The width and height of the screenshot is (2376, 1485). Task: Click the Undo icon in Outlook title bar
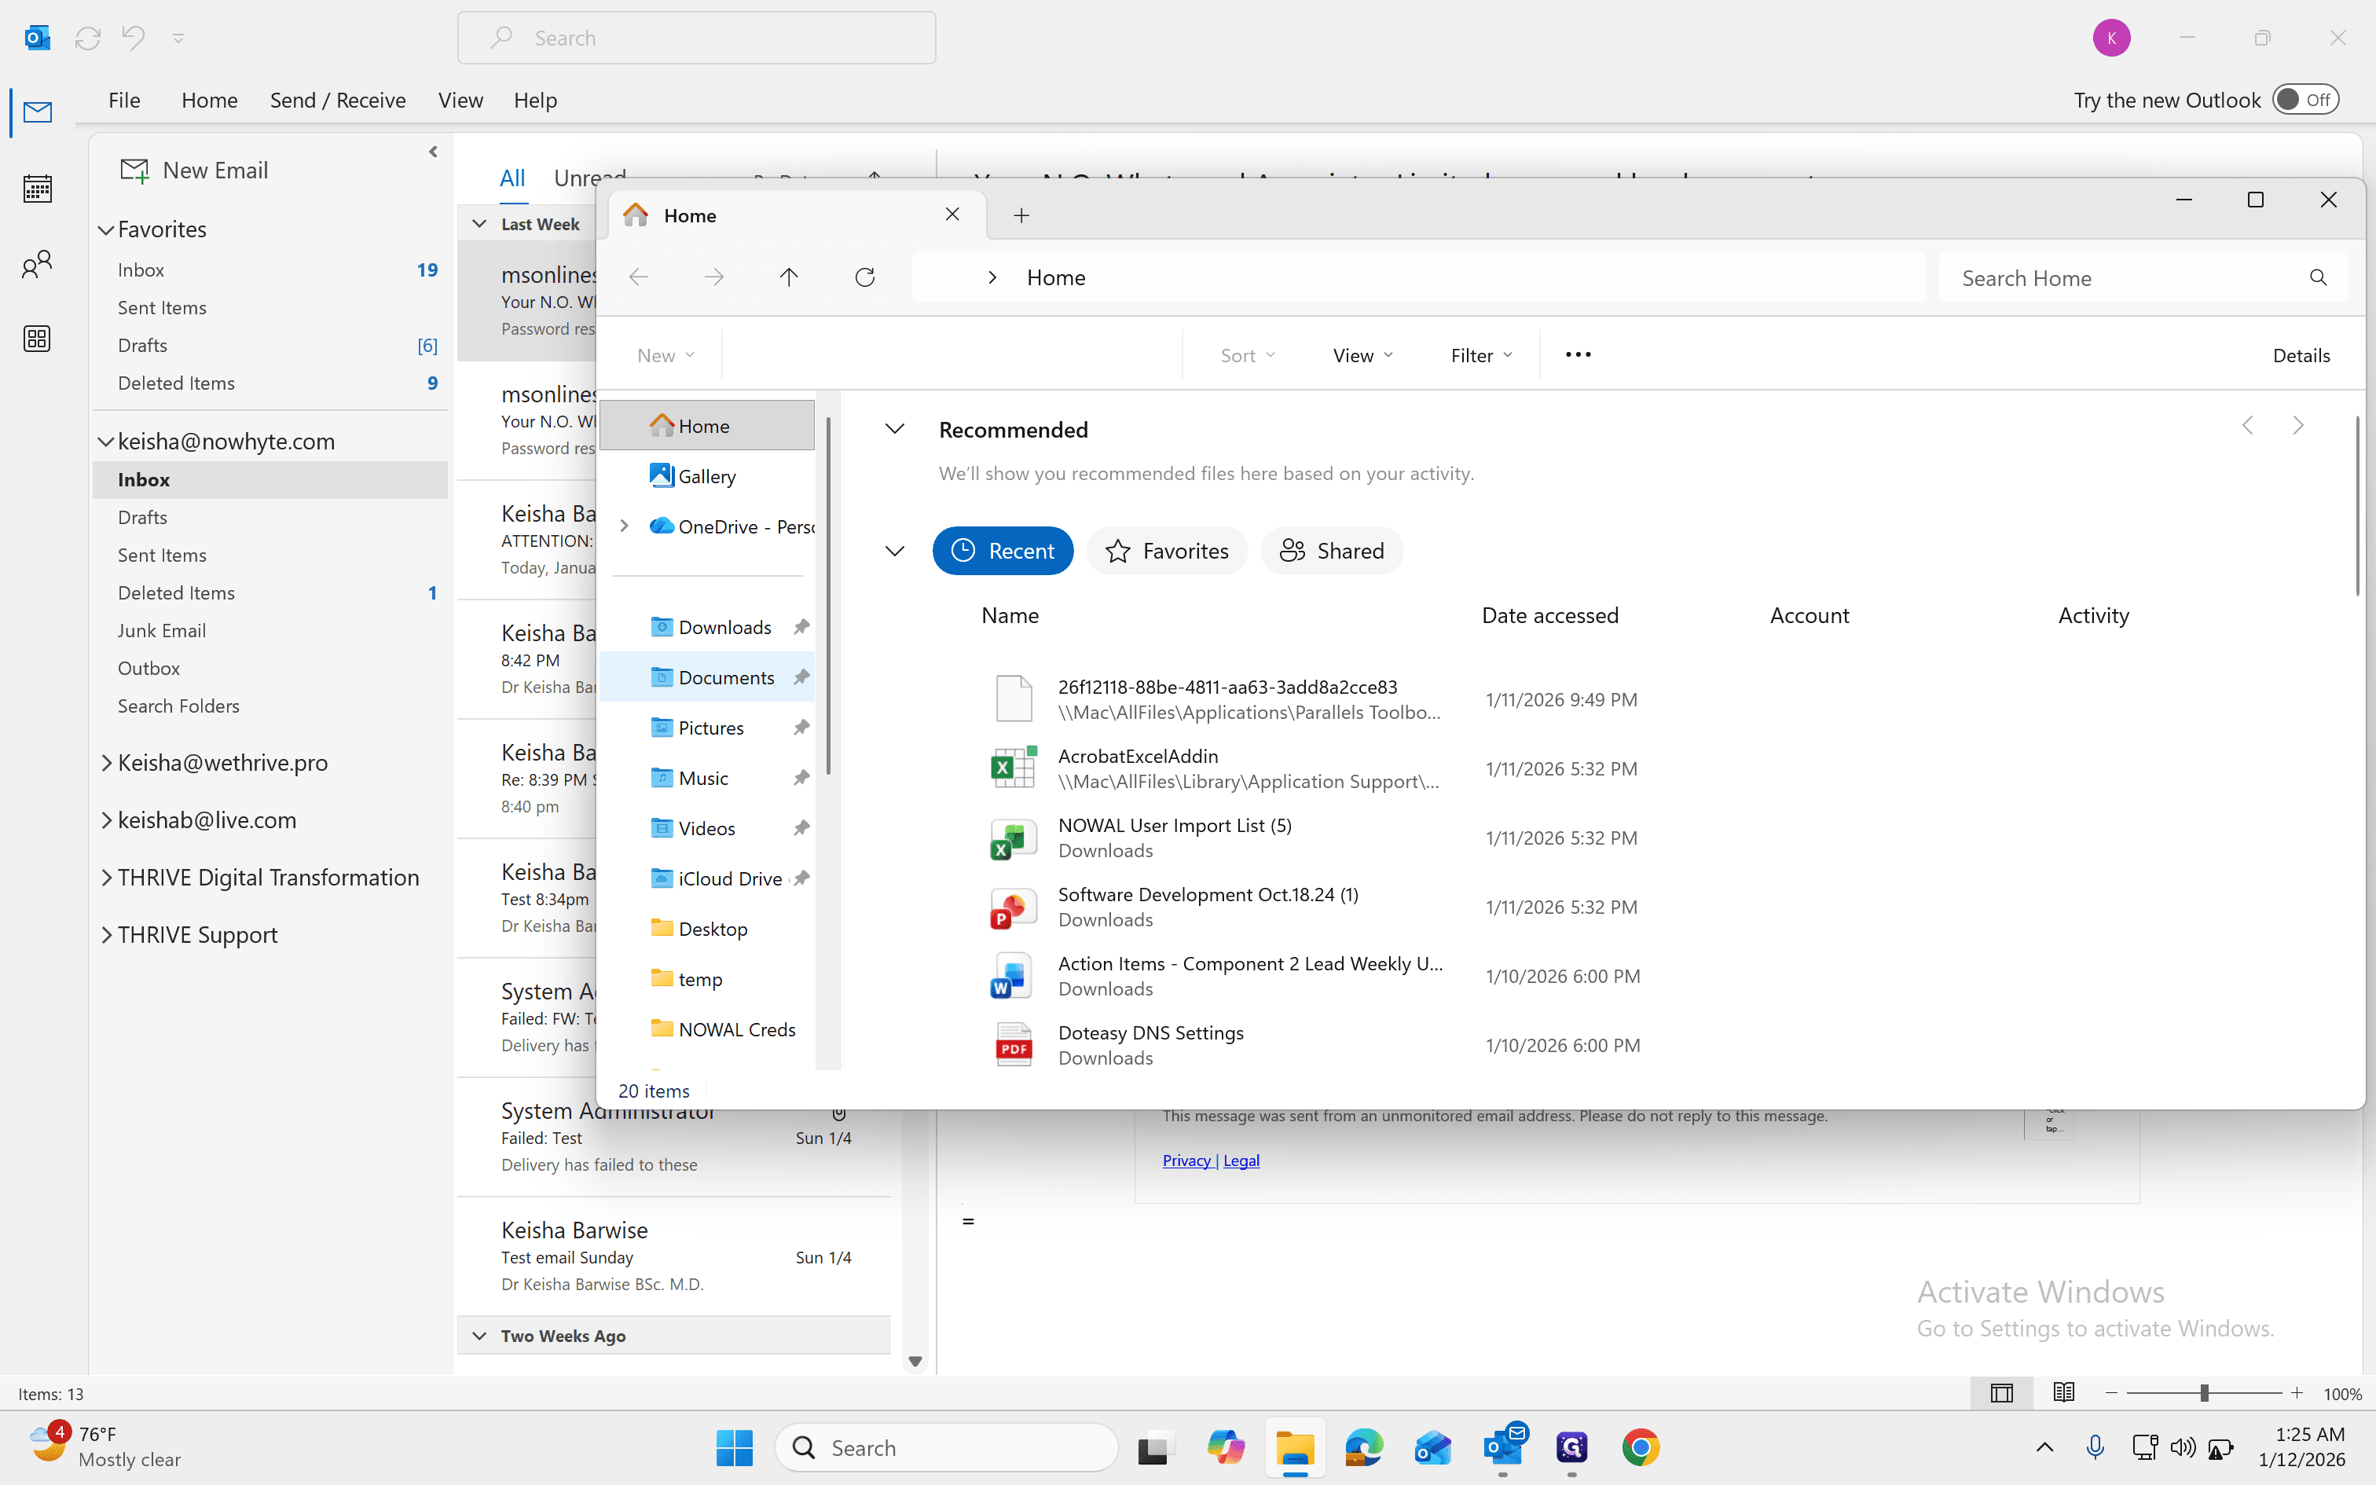point(134,38)
